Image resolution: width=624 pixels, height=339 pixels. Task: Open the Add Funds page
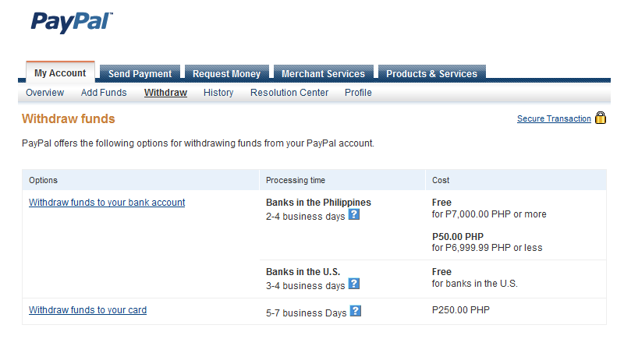click(x=104, y=93)
